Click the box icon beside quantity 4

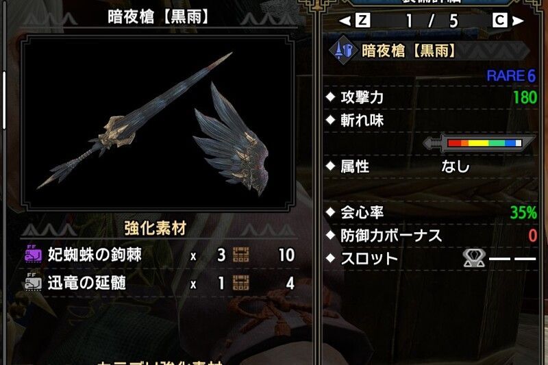pyautogui.click(x=241, y=283)
